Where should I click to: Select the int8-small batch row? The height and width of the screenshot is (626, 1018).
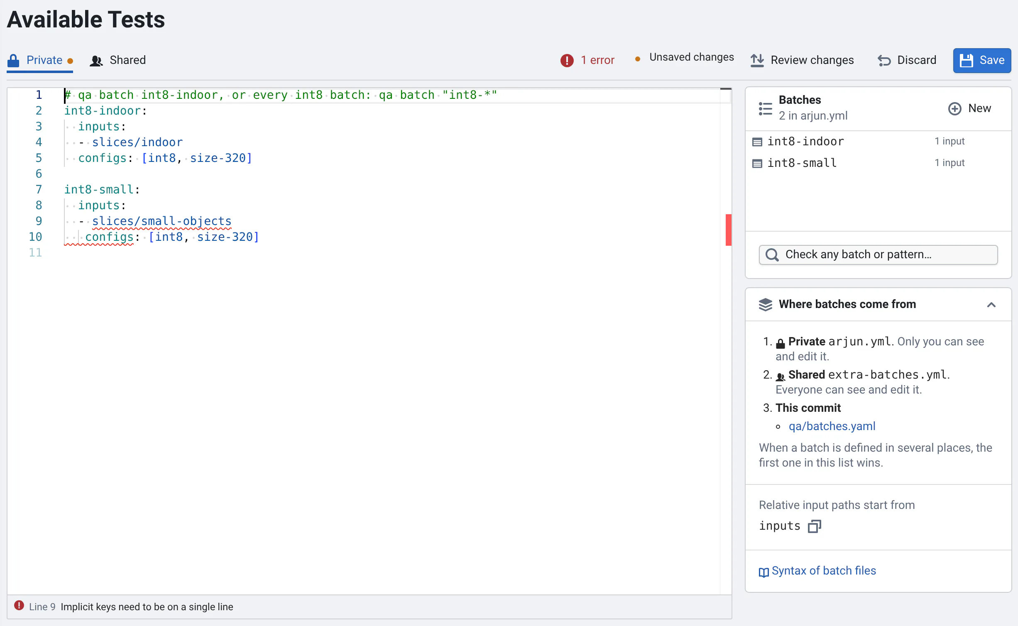(878, 163)
